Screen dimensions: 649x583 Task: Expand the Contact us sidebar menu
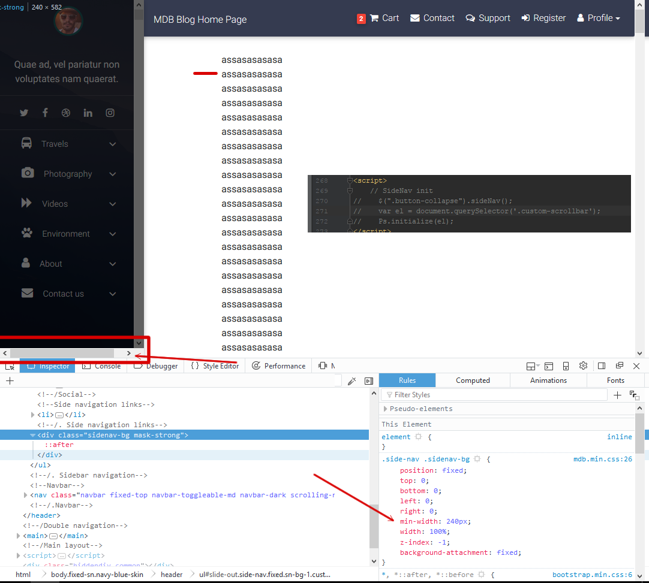[x=67, y=294]
